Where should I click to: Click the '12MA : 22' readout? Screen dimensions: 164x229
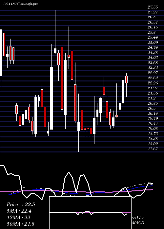tap(18, 217)
